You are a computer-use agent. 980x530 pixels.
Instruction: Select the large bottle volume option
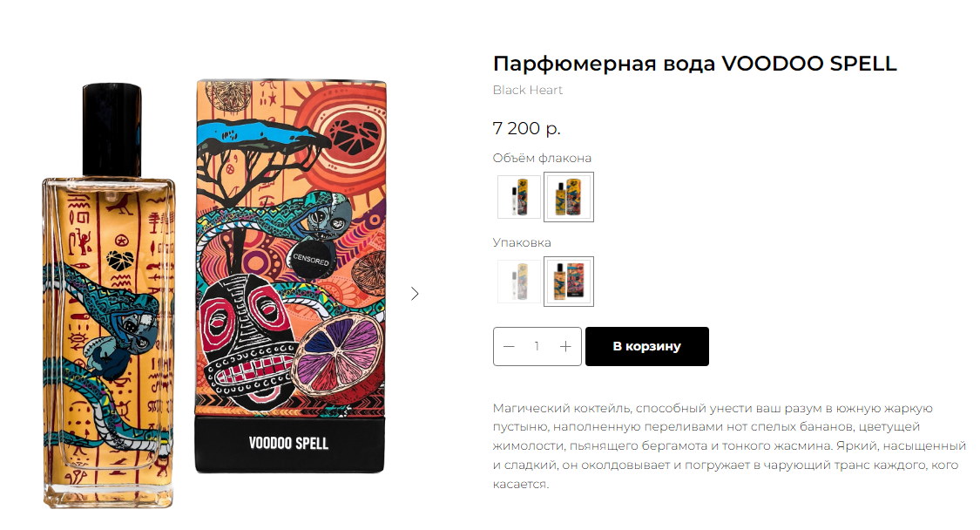pyautogui.click(x=569, y=197)
